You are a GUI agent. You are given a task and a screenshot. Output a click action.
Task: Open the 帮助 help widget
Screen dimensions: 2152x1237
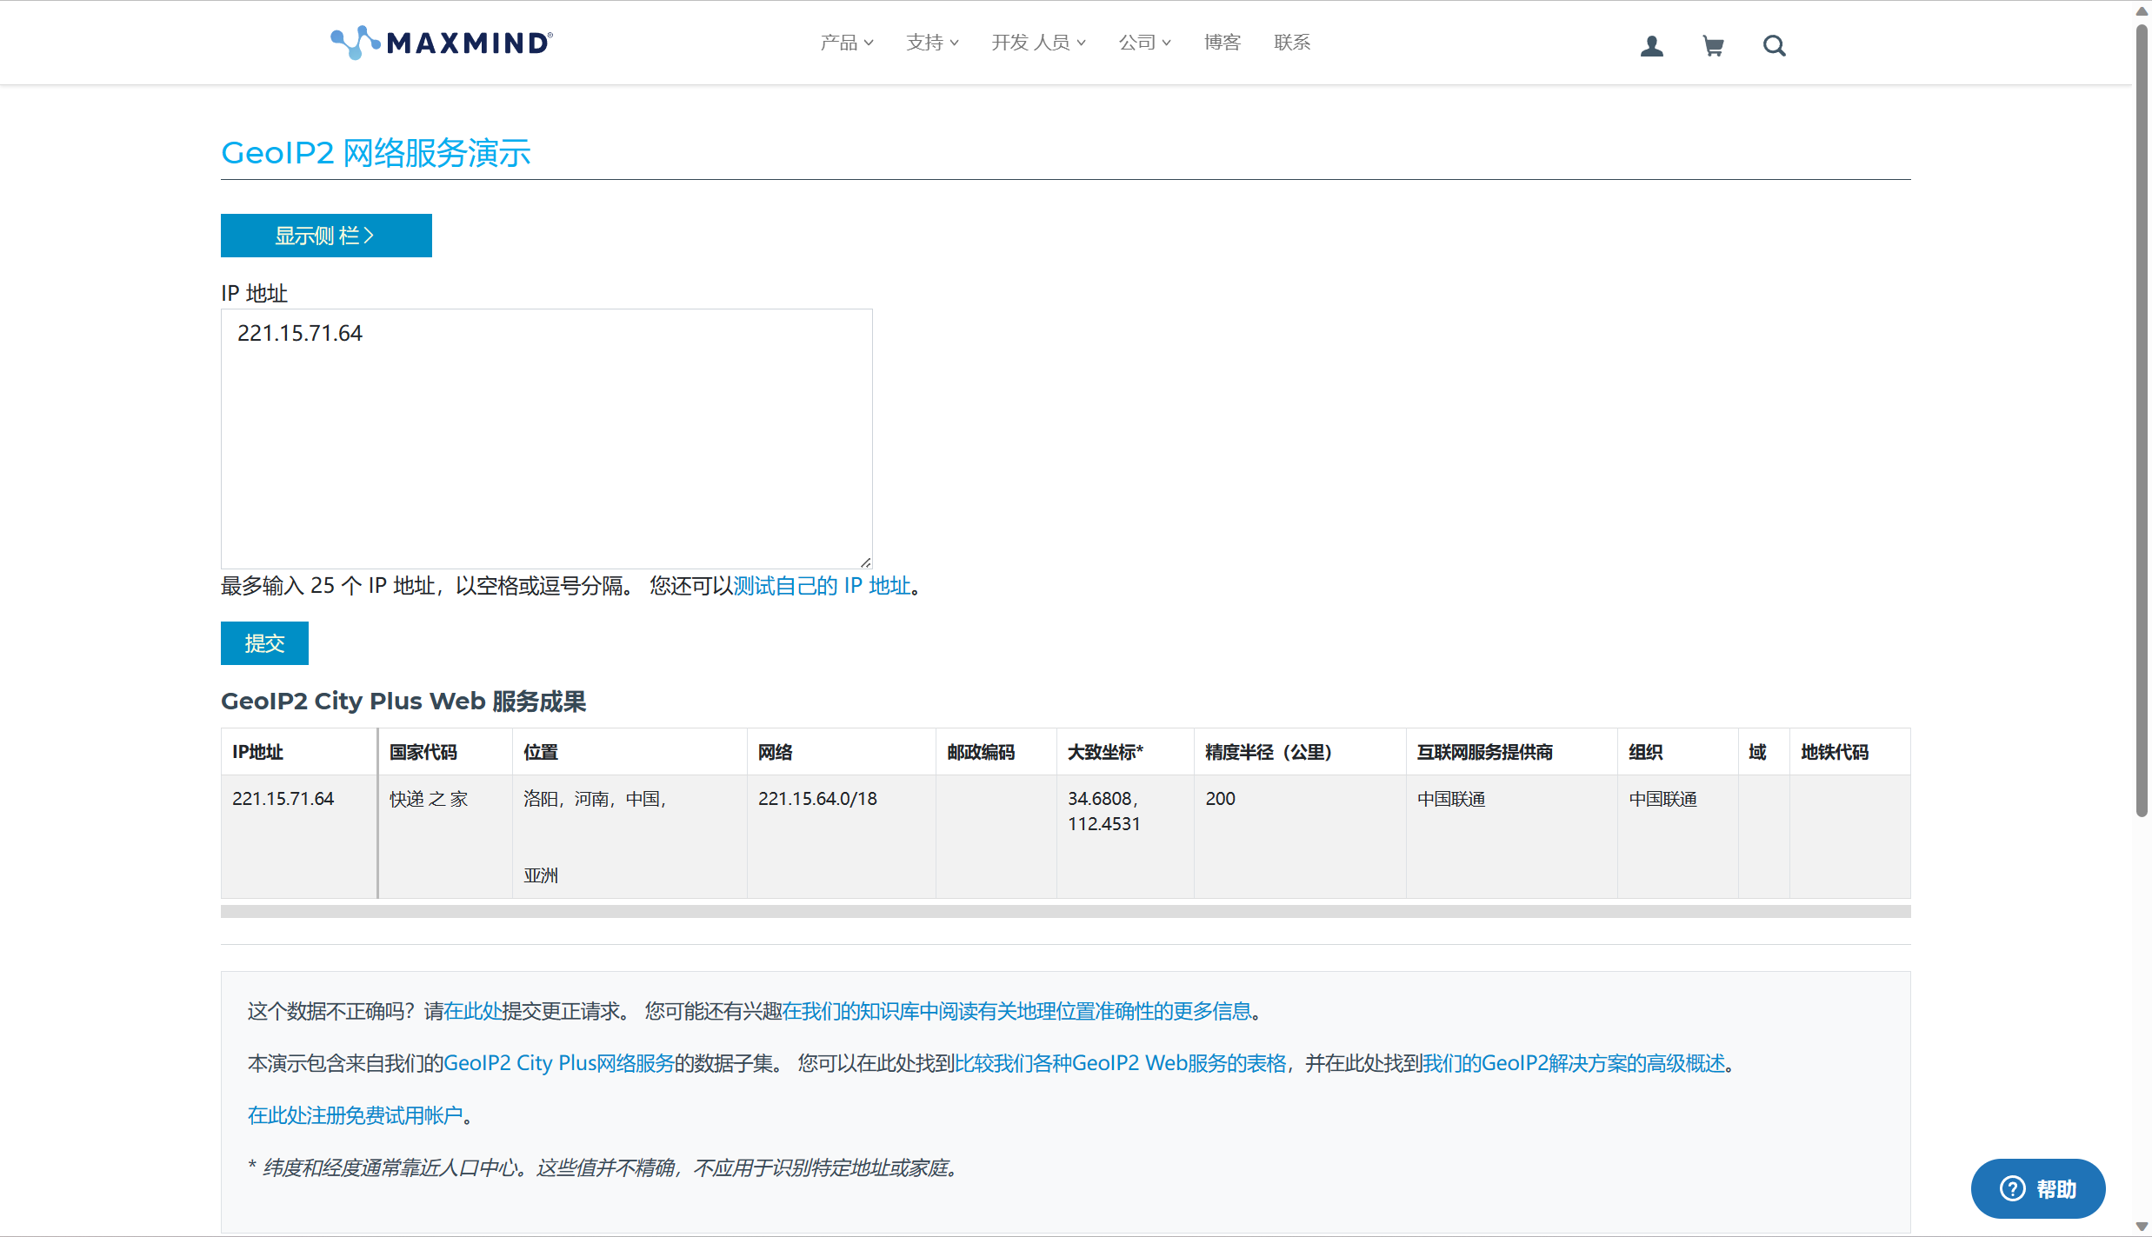click(2038, 1188)
